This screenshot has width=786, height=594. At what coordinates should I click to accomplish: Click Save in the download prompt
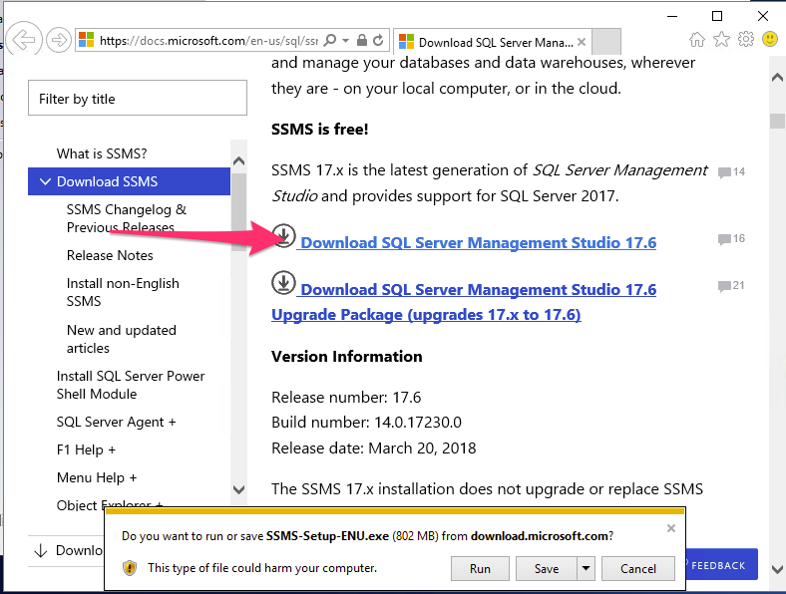tap(547, 568)
